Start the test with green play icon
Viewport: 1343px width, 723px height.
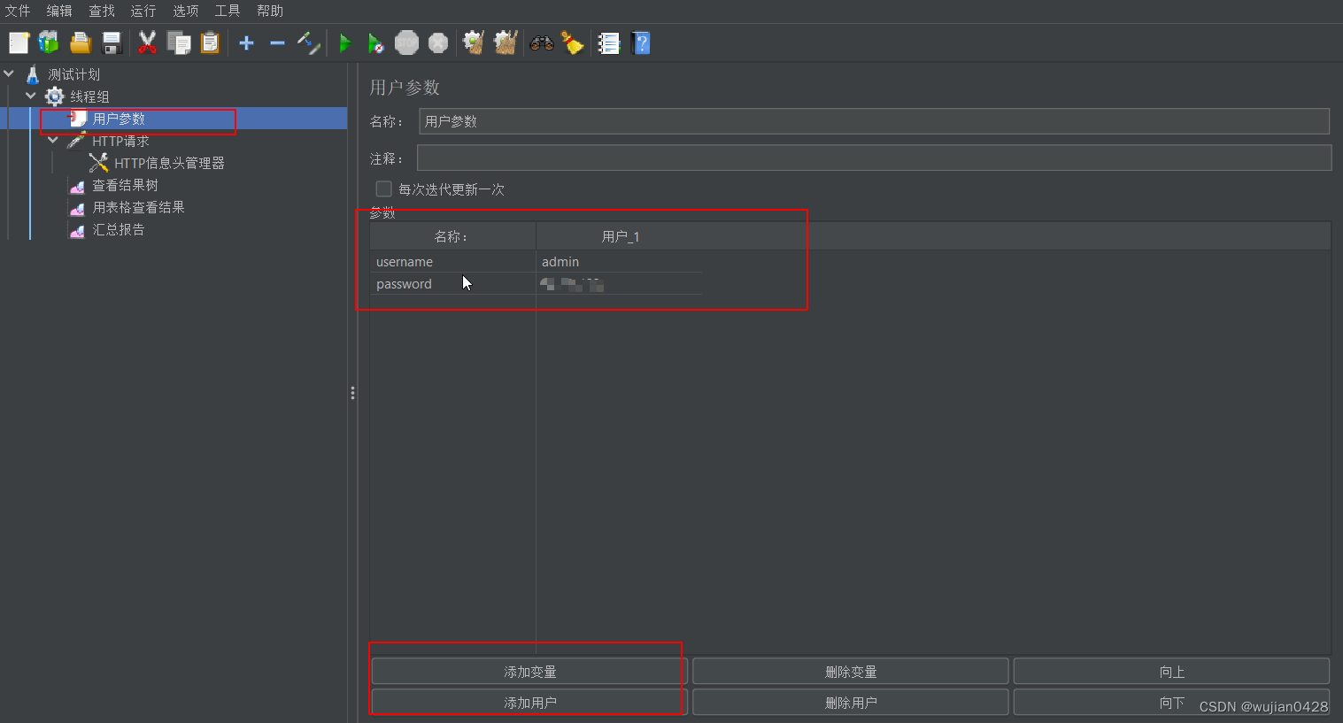345,42
